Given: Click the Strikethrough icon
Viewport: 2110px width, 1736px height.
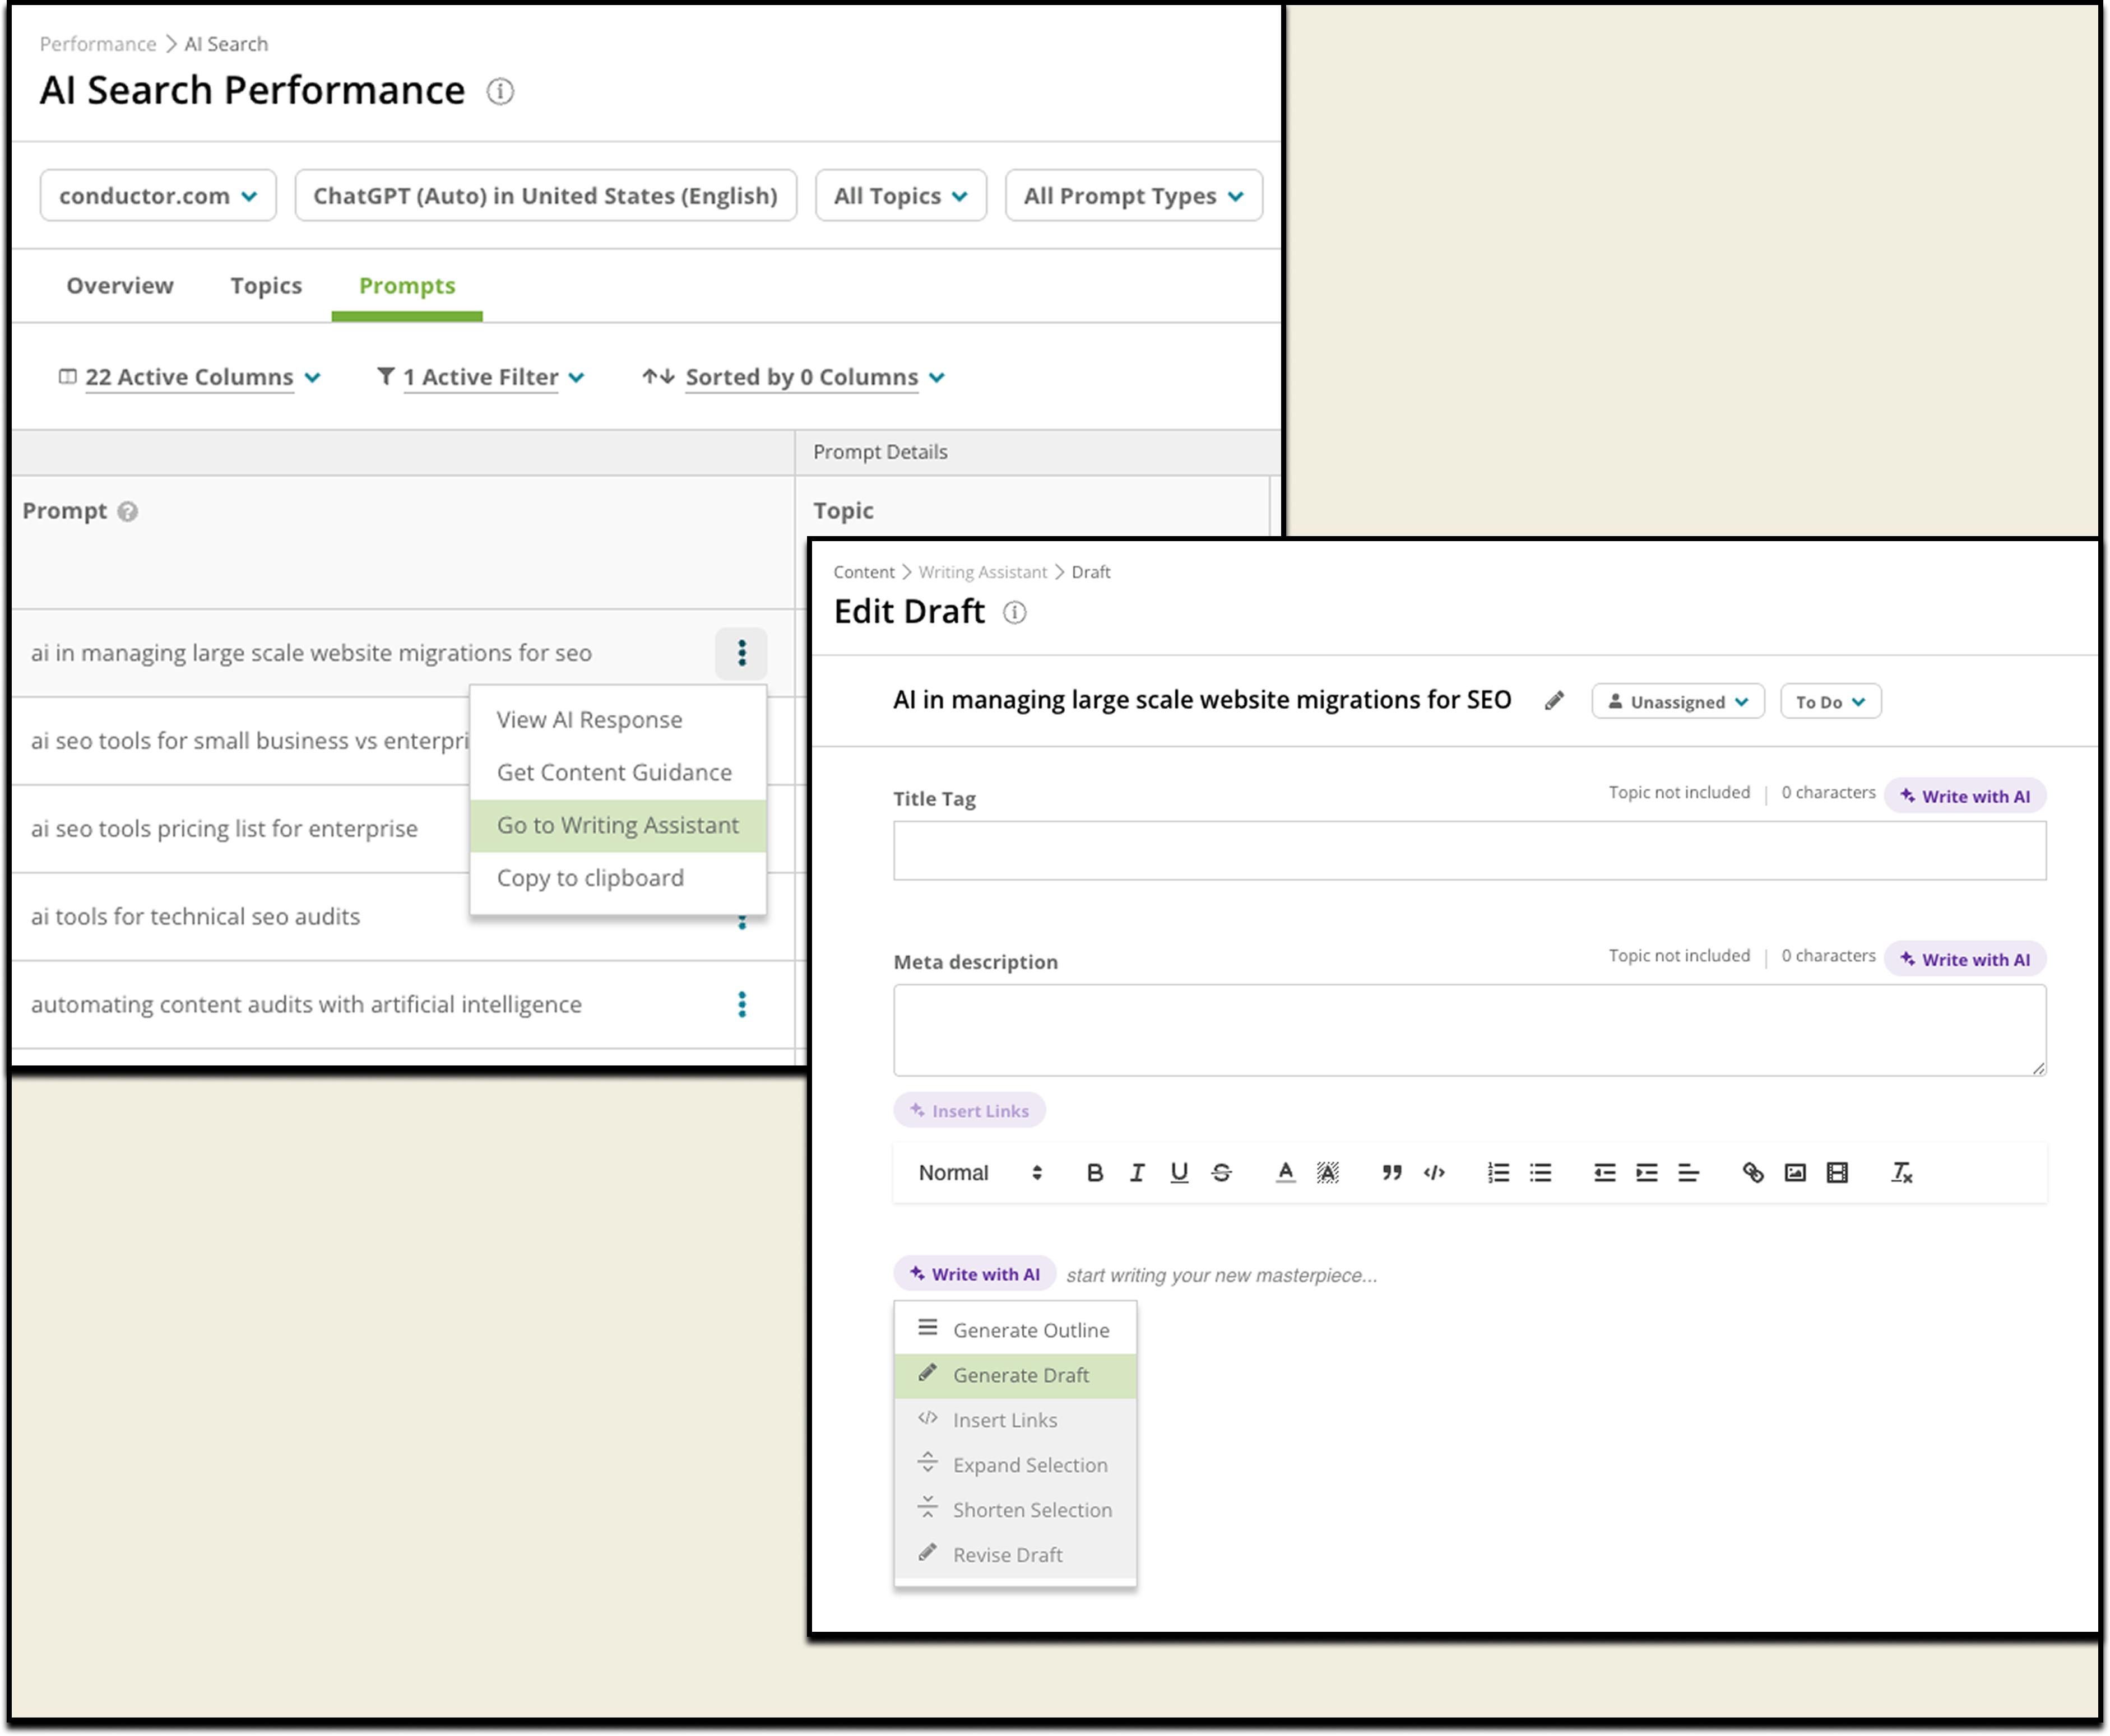Looking at the screenshot, I should point(1222,1172).
